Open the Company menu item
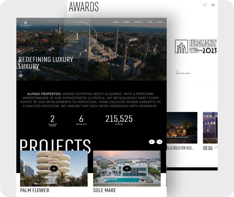 (x=116, y=22)
